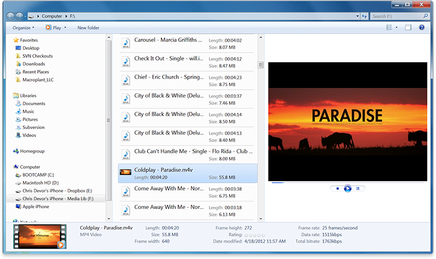Select Chief - Eric Church file

[x=187, y=81]
